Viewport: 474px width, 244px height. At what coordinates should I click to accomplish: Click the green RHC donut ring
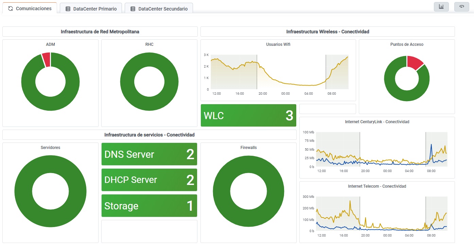pyautogui.click(x=127, y=81)
